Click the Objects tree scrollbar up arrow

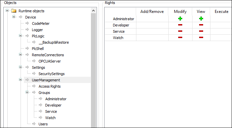(93, 11)
